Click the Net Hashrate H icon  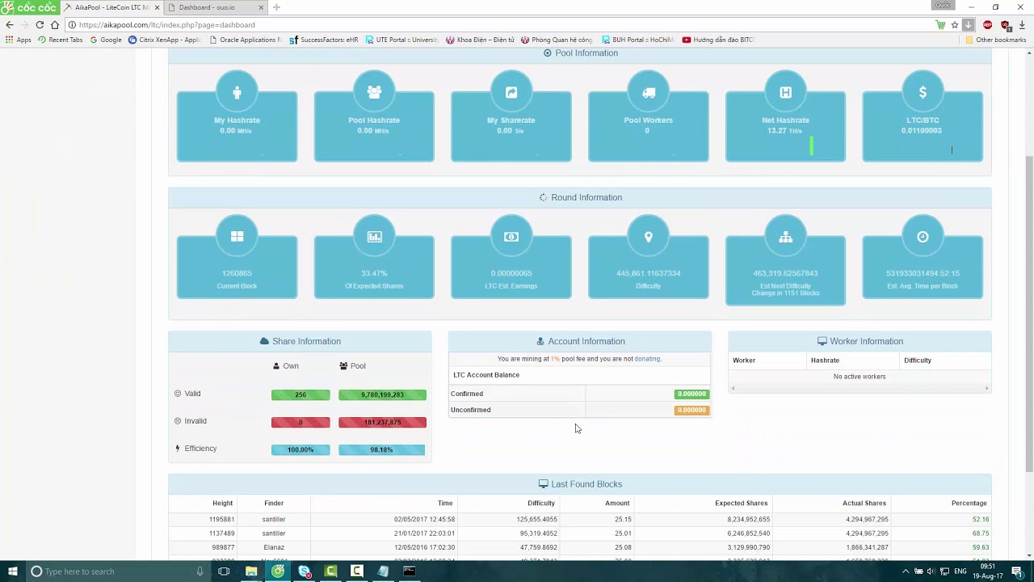785,92
